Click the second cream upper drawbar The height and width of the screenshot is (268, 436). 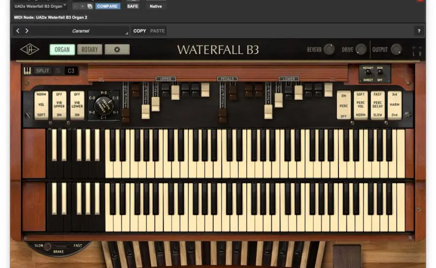pos(156,104)
